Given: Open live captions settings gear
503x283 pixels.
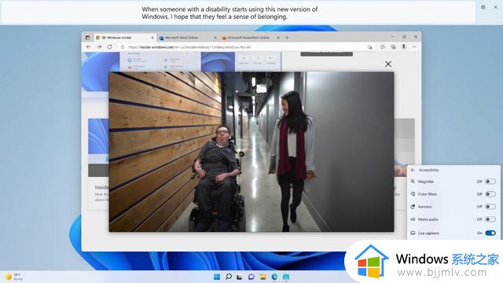Looking at the screenshot, I should [x=483, y=7].
